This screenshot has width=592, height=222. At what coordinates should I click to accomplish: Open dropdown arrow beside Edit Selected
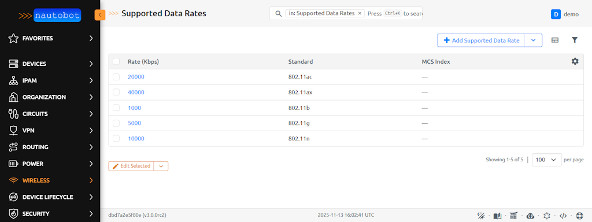coord(161,166)
